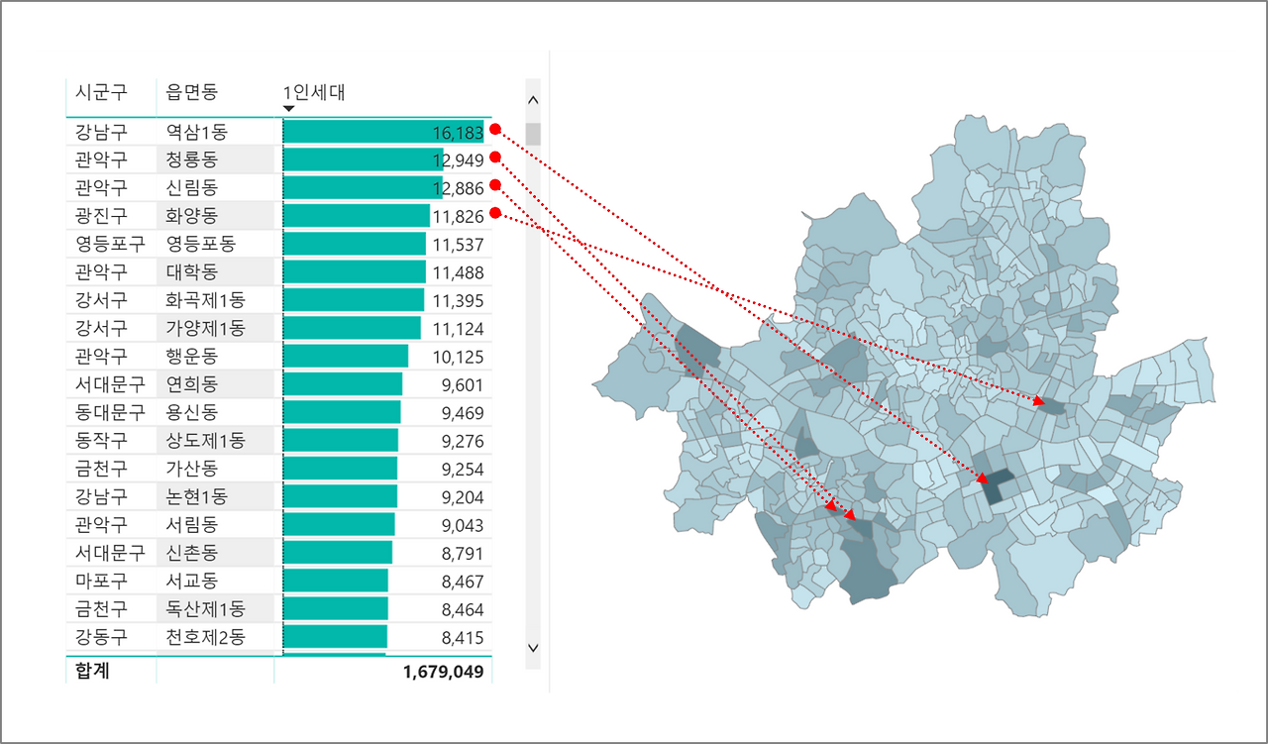The width and height of the screenshot is (1268, 744).
Task: Click the 12,949 data bar
Action: point(363,159)
